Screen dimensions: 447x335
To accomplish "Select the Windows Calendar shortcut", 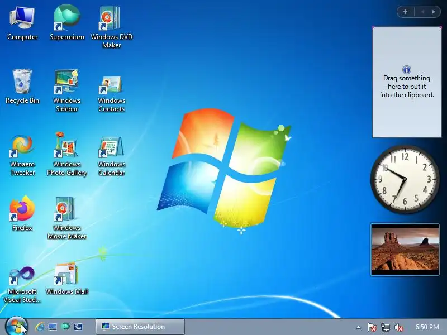I will coord(111,156).
